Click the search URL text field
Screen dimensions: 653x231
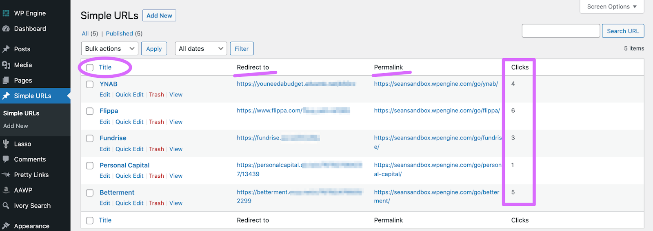[561, 31]
